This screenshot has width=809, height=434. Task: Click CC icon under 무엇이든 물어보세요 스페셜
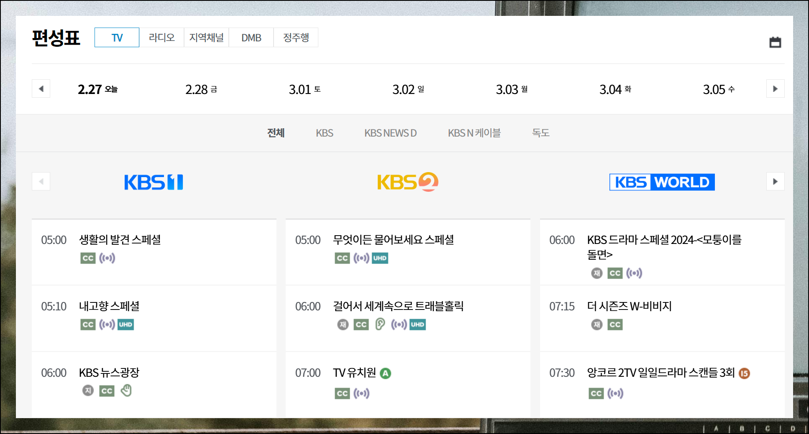[x=342, y=258]
